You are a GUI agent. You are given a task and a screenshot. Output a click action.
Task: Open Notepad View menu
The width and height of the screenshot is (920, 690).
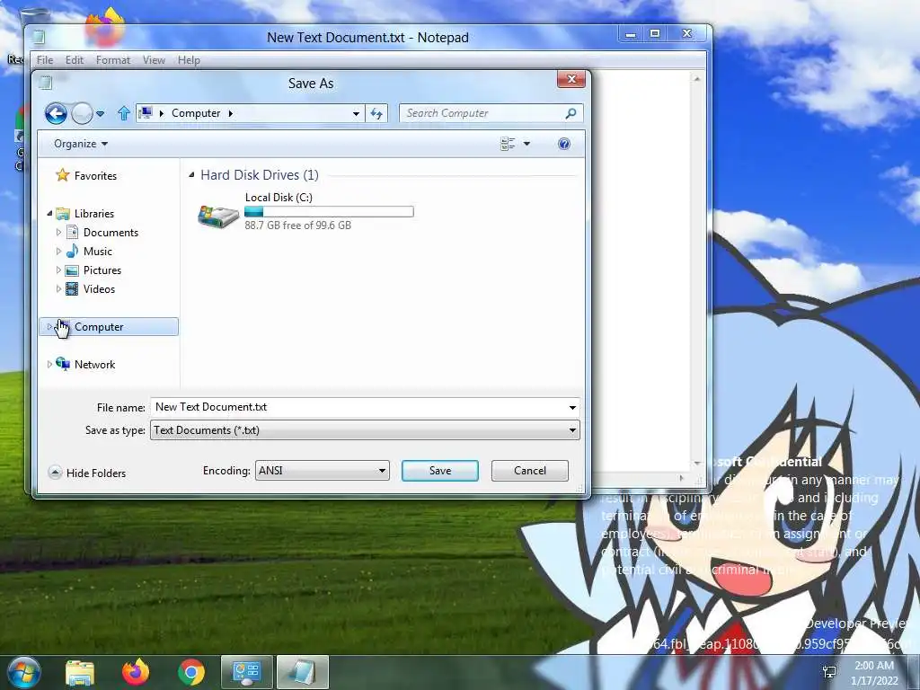click(x=154, y=60)
